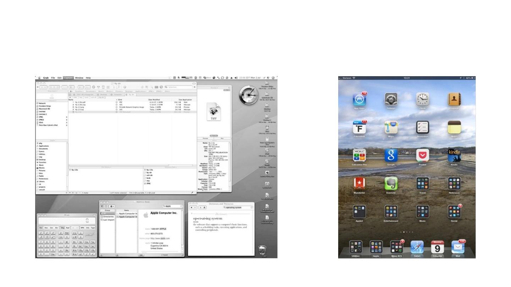Click the TIFF preview thumbnail

tap(214, 111)
